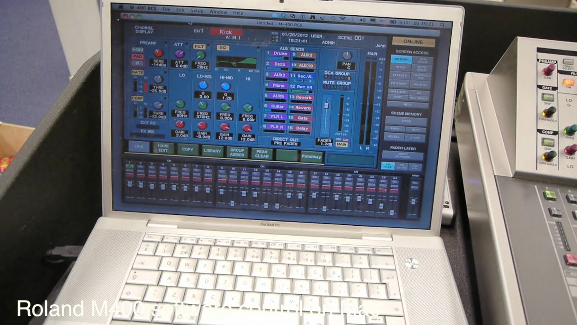Click the preamp SENS red knob
Screen dimensions: 577x325
click(158, 53)
